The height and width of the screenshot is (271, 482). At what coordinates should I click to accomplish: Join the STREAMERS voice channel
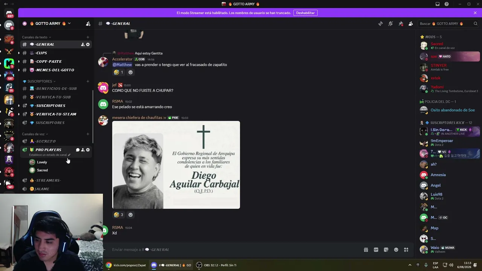(56, 180)
